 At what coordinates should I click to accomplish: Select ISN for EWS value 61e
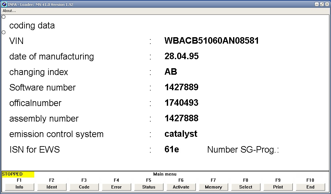tap(172, 149)
